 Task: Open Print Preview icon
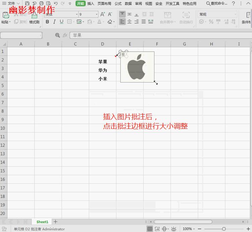[x=48, y=3]
